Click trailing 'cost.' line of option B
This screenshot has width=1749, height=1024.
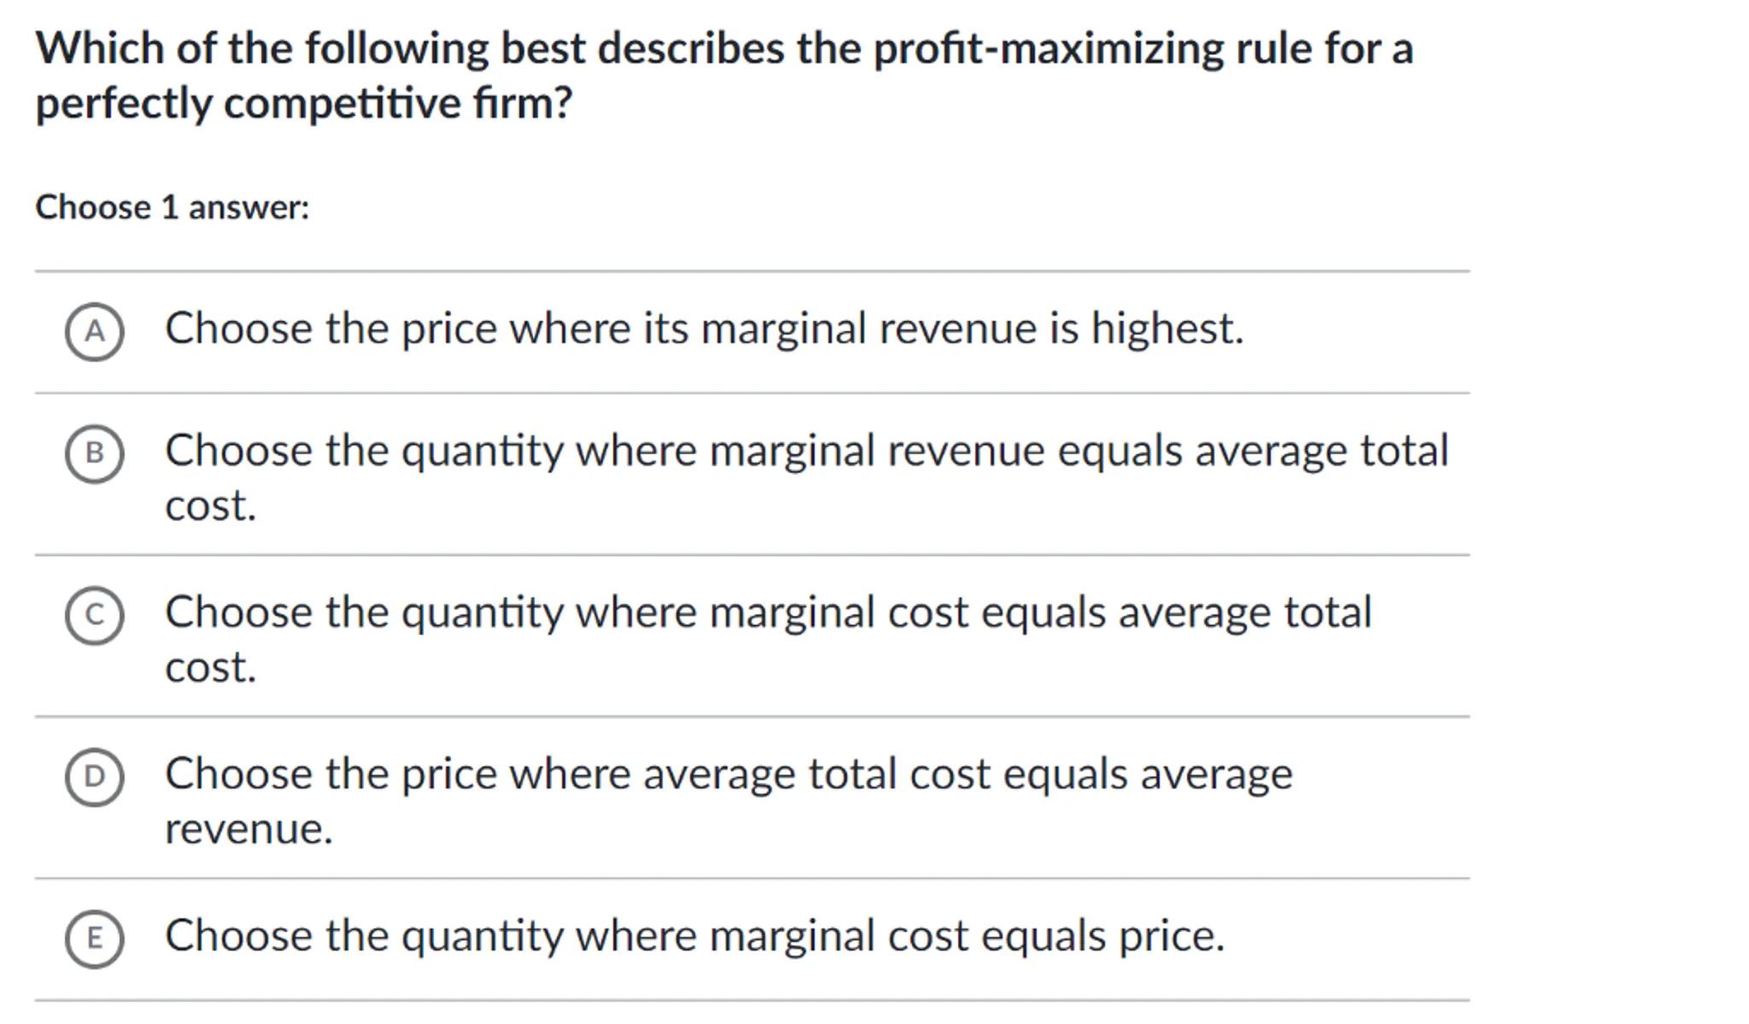coord(210,506)
